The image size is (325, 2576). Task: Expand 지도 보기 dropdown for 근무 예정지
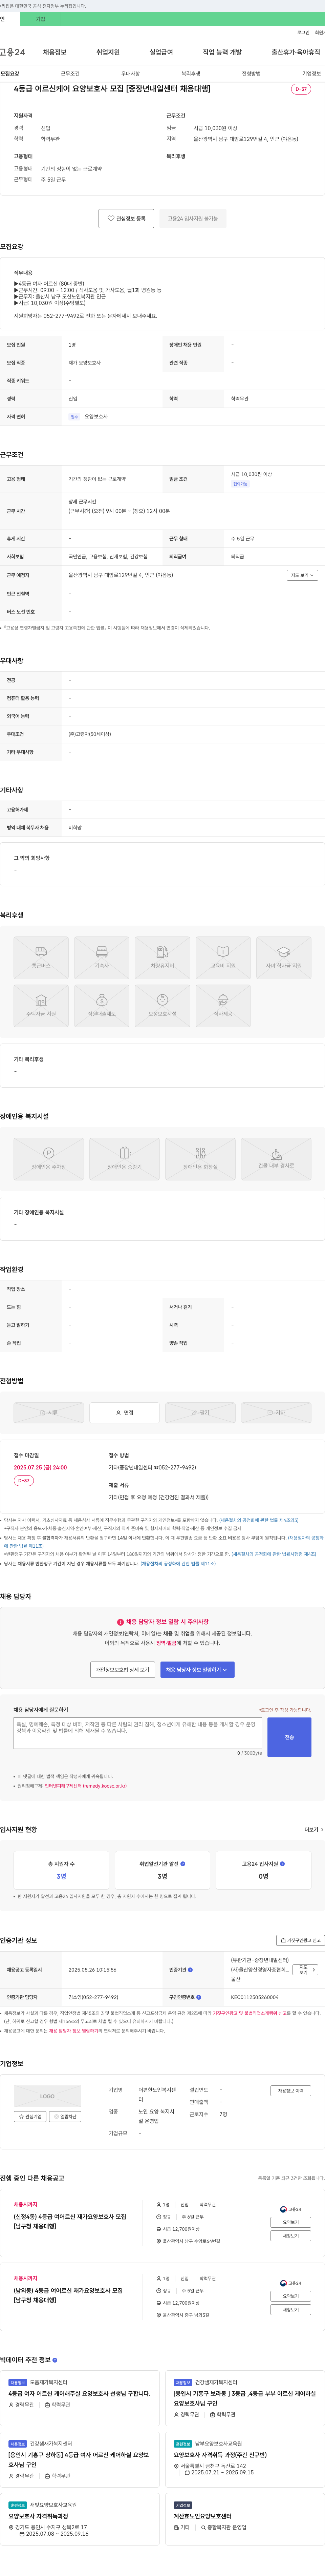[302, 575]
